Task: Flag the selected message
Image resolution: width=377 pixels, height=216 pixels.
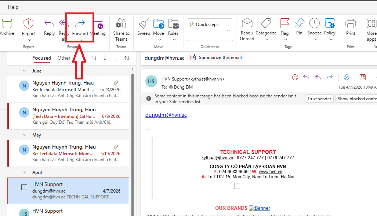Action: 284,27
